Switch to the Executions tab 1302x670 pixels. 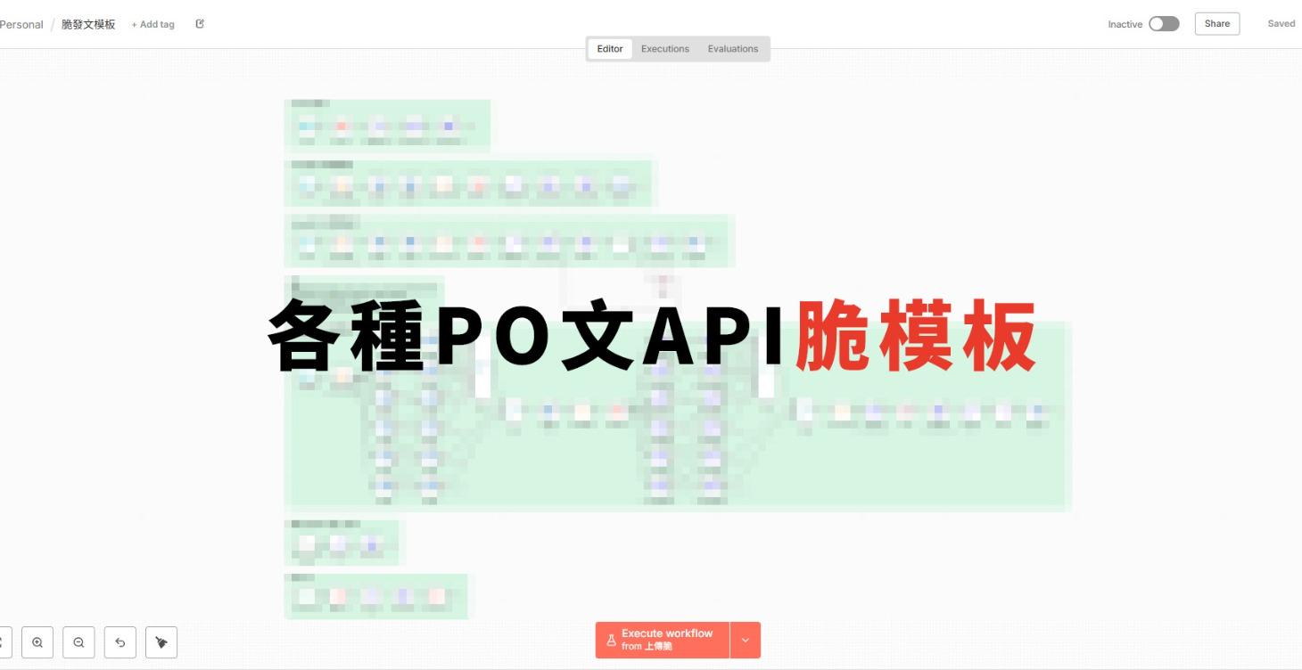[664, 48]
